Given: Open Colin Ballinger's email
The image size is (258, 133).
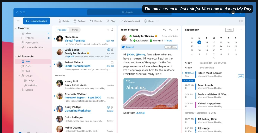Looking at the screenshot, I should coord(84,119).
